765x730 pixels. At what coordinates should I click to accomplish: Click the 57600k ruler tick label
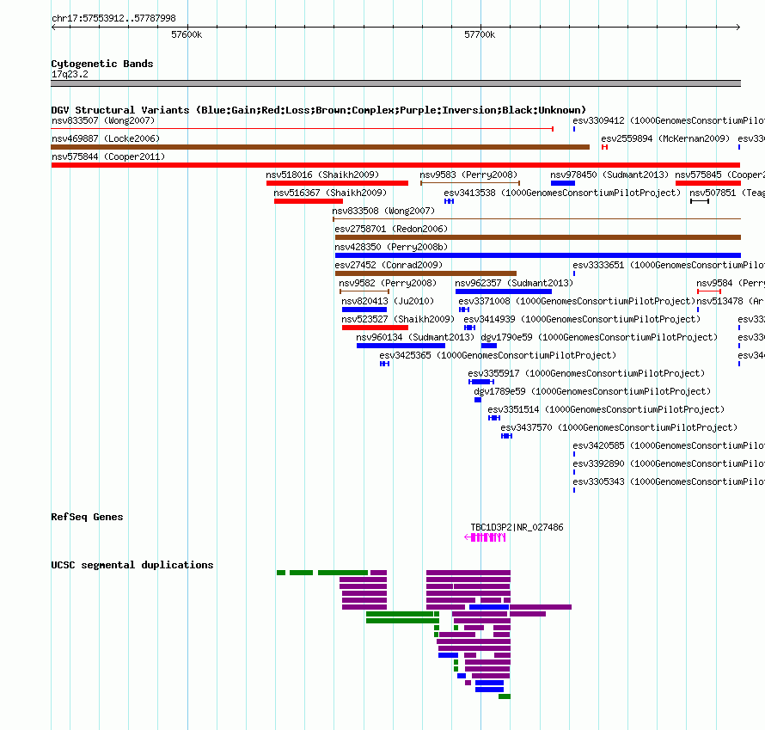coord(187,34)
